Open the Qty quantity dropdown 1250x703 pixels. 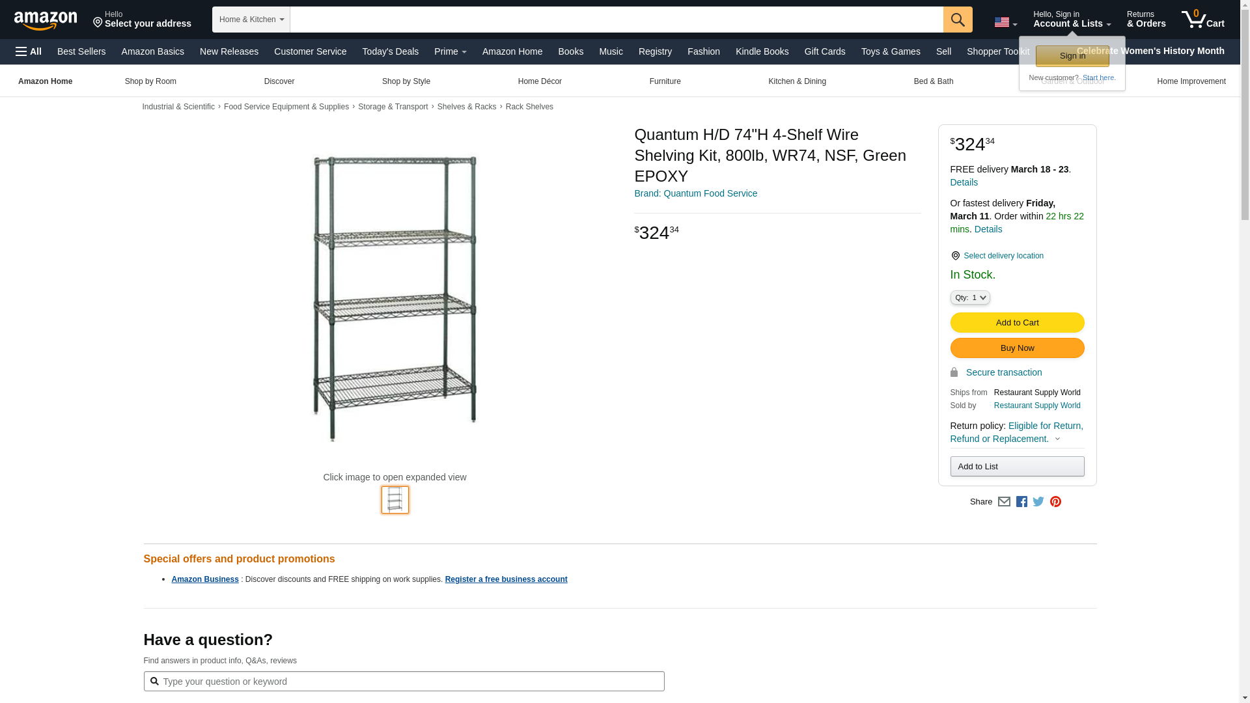(x=969, y=297)
